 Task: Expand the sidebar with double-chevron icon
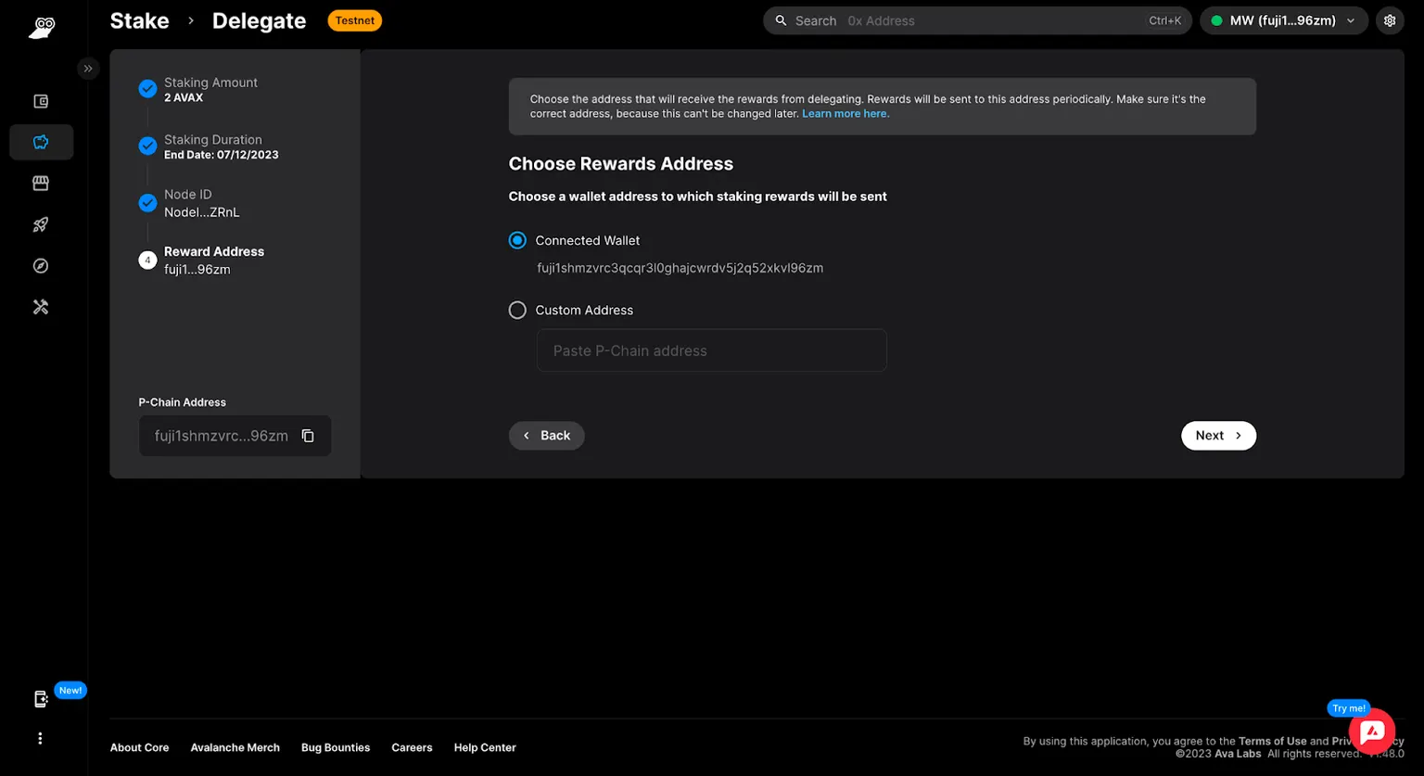point(88,69)
